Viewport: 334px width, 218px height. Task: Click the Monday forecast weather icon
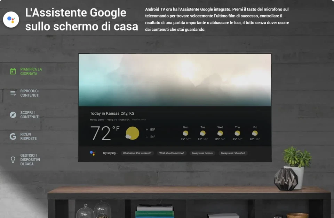[x=185, y=133]
